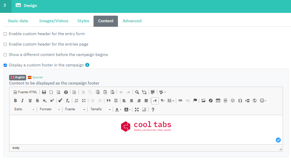Click the Fuente HTML source button
The width and height of the screenshot is (291, 160).
pyautogui.click(x=25, y=92)
